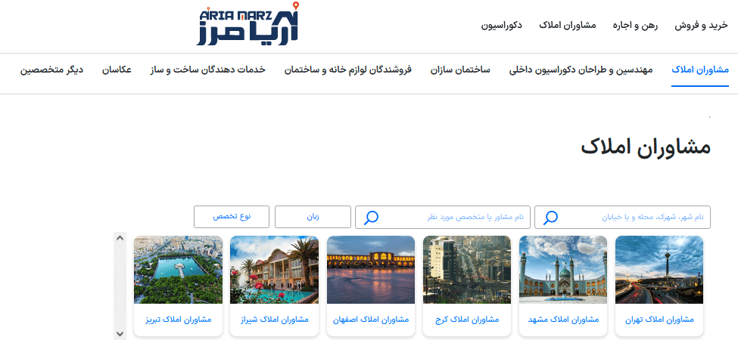Open the دیگر متخصصین tab
The height and width of the screenshot is (340, 738).
coord(51,70)
